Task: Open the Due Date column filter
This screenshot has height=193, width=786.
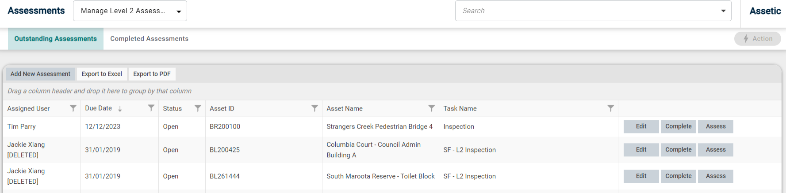Action: 151,108
